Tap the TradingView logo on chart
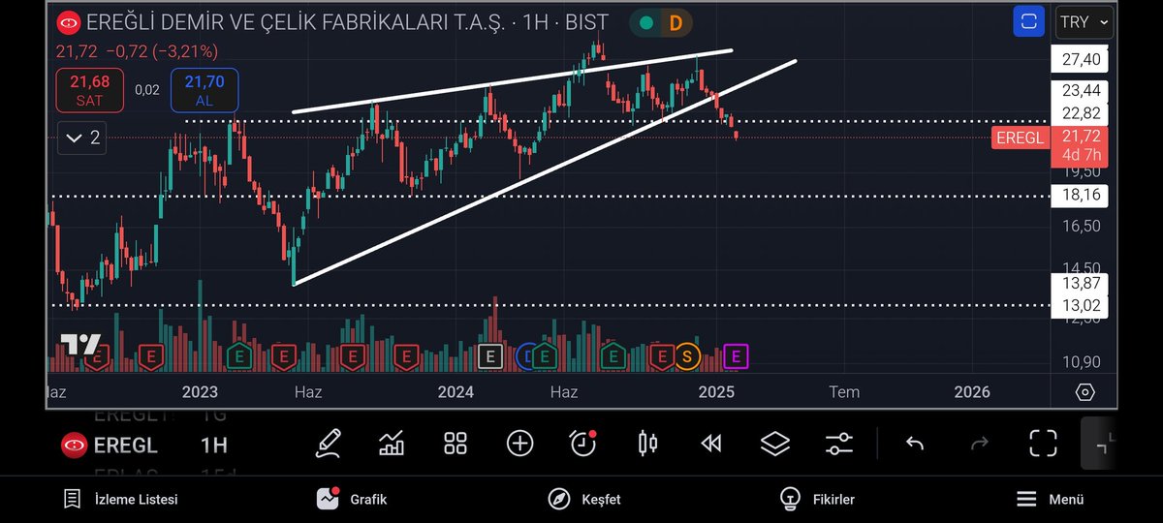Screen dimensions: 1163x523 (x=80, y=344)
